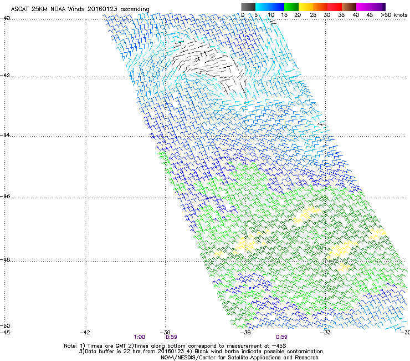The image size is (410, 361).
Task: Click the note line 'Data buffer is 22 hrs'
Action: click(201, 352)
